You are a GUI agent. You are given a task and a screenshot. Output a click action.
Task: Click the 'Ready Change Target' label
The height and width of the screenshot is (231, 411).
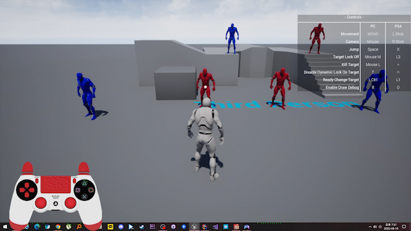pos(341,80)
